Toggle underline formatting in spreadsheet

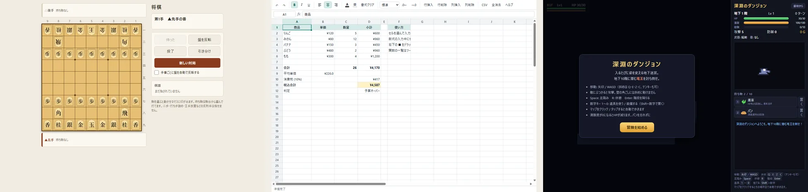click(x=309, y=5)
